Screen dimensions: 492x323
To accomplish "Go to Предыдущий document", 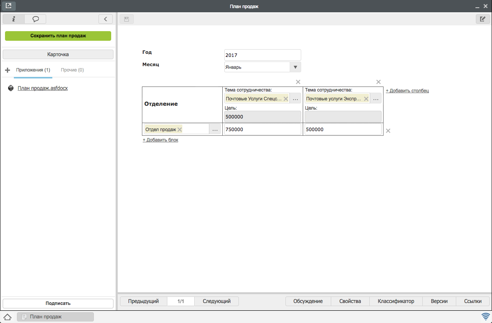I will (x=143, y=301).
